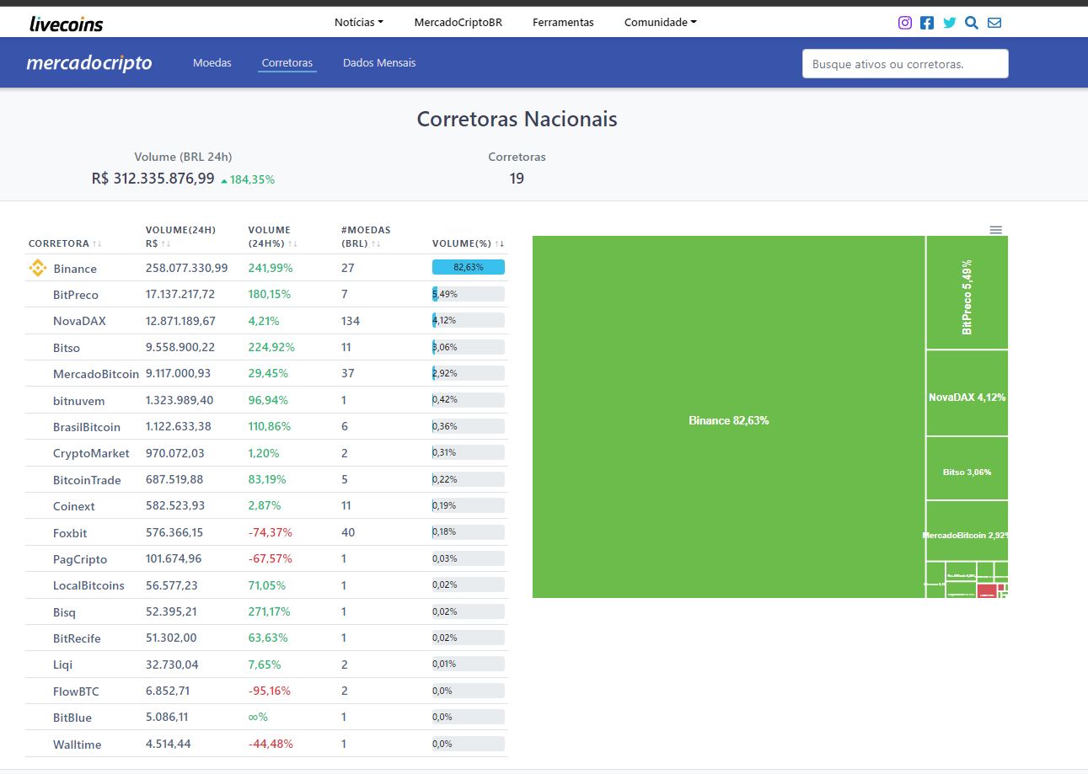
Task: Click the Corretoras count 19
Action: 517,179
